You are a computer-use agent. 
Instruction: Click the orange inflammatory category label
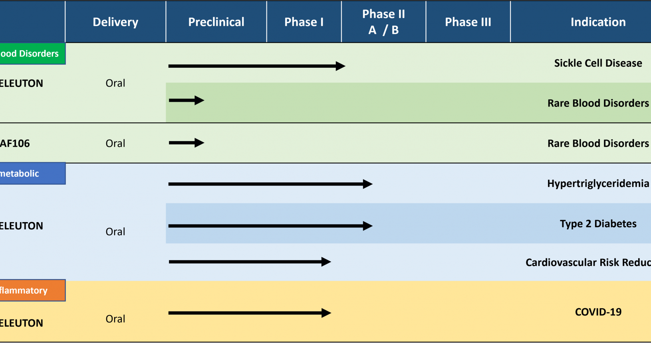pos(32,290)
